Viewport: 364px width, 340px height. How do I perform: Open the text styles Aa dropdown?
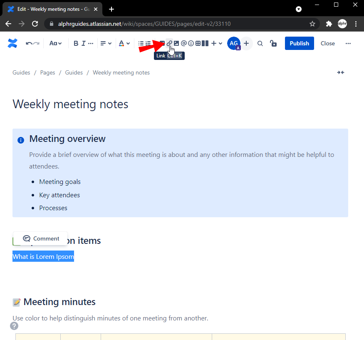coord(55,43)
